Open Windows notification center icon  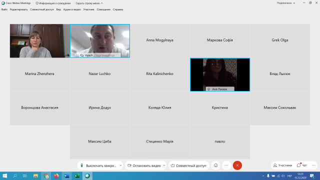point(312,175)
